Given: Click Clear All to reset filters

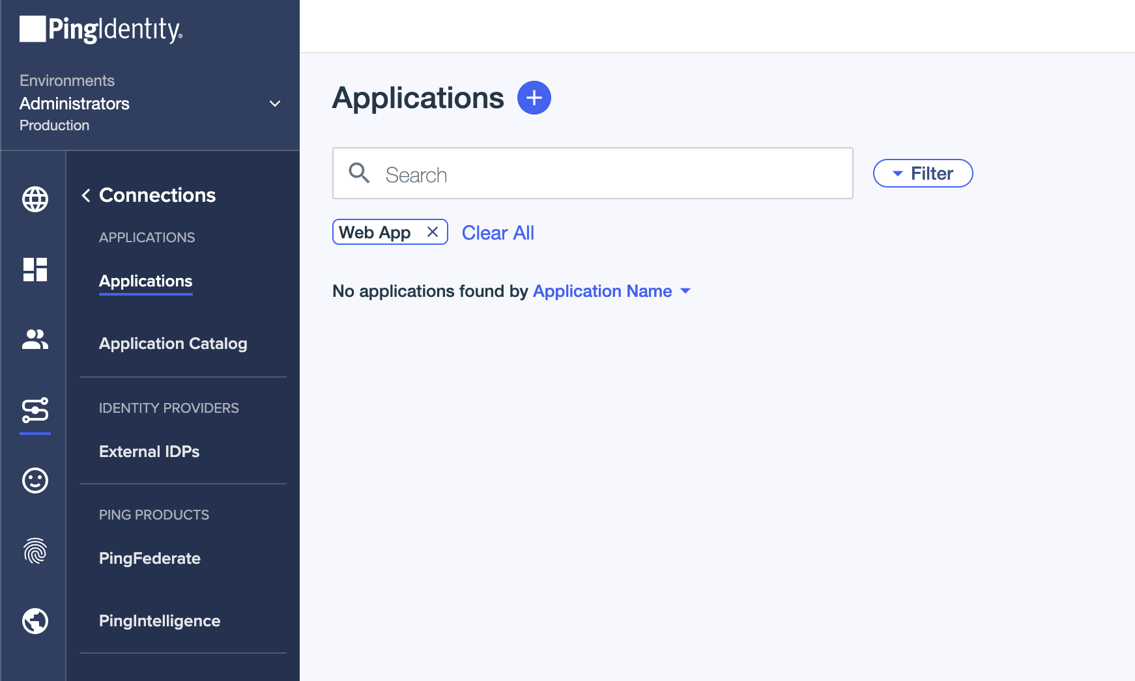Looking at the screenshot, I should (498, 232).
